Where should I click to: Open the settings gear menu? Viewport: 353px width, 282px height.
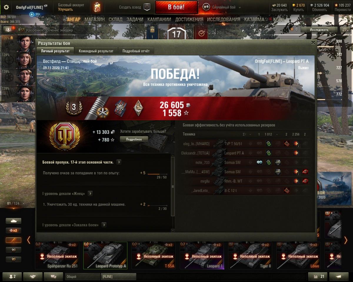(x=6, y=7)
